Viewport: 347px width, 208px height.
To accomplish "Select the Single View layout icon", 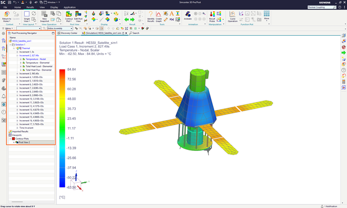I will 27,14.
